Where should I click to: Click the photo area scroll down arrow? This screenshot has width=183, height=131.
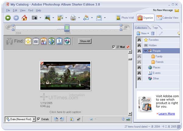(130, 114)
